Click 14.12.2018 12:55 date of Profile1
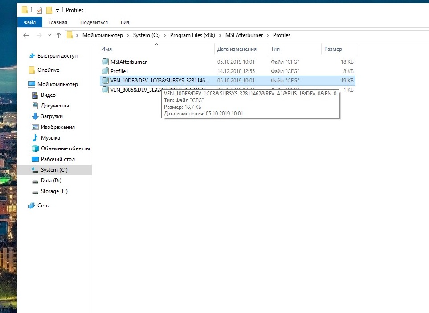This screenshot has height=313, width=429. [x=236, y=71]
